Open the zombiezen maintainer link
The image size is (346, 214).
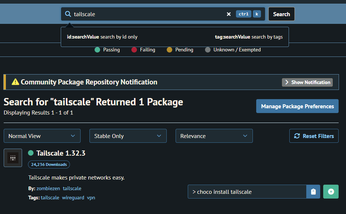[48, 188]
